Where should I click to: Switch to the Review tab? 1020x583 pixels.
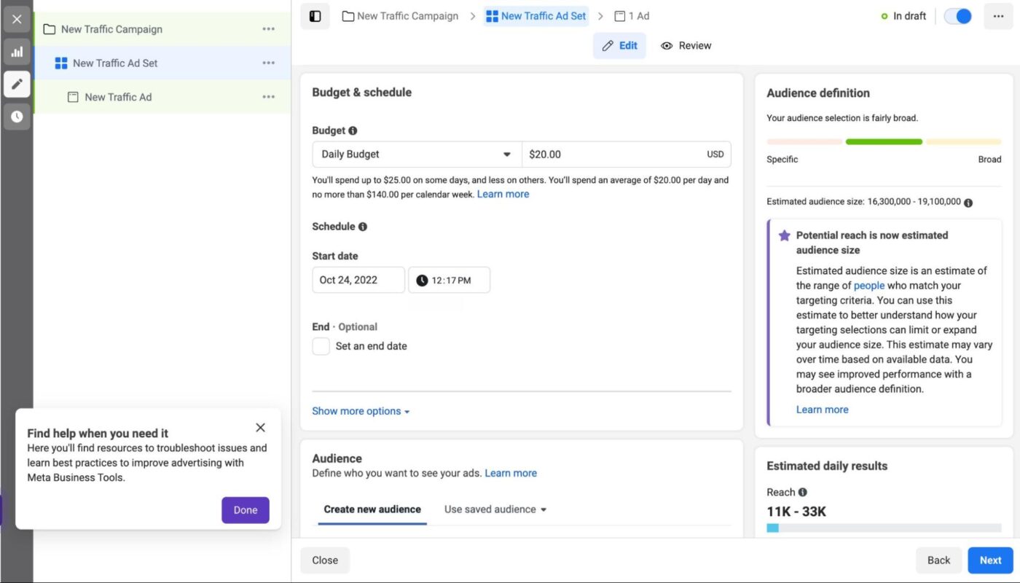[x=686, y=45]
